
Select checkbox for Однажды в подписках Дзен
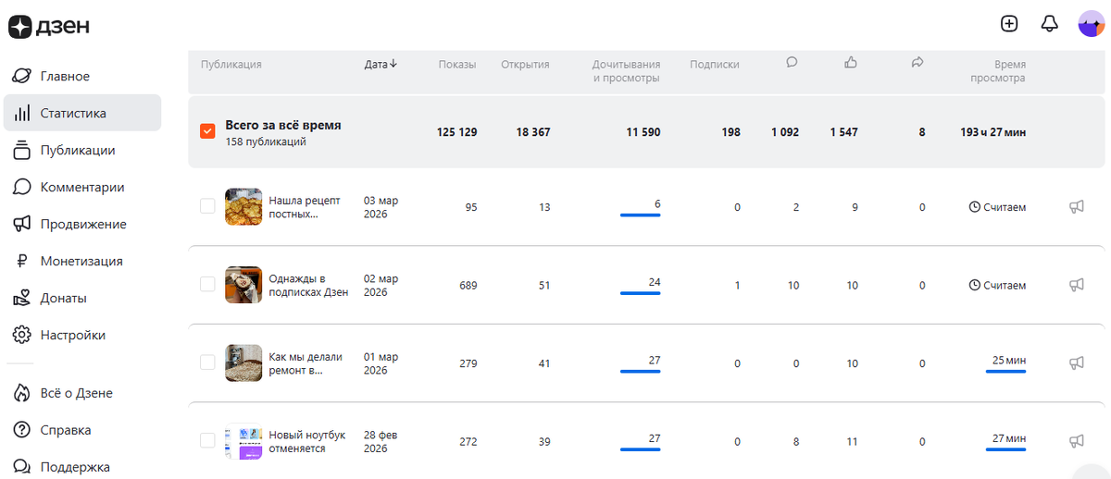coord(208,285)
